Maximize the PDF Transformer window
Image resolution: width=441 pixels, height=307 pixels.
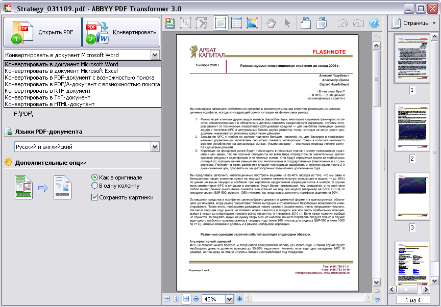(x=421, y=9)
